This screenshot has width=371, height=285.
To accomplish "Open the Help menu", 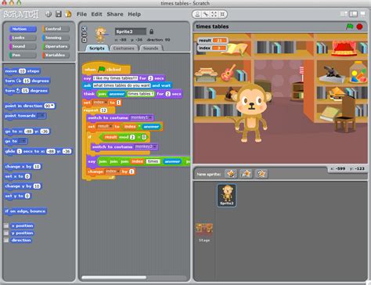I will pos(134,14).
